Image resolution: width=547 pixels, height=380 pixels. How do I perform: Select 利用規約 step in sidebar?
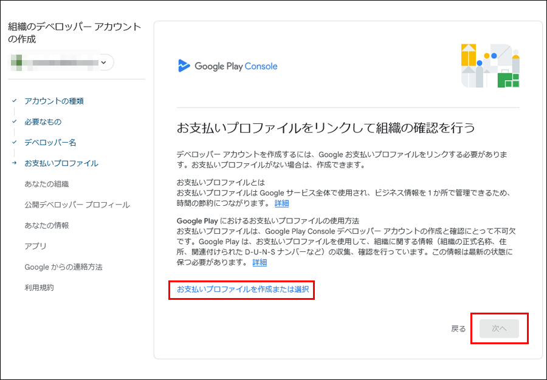[x=39, y=288]
